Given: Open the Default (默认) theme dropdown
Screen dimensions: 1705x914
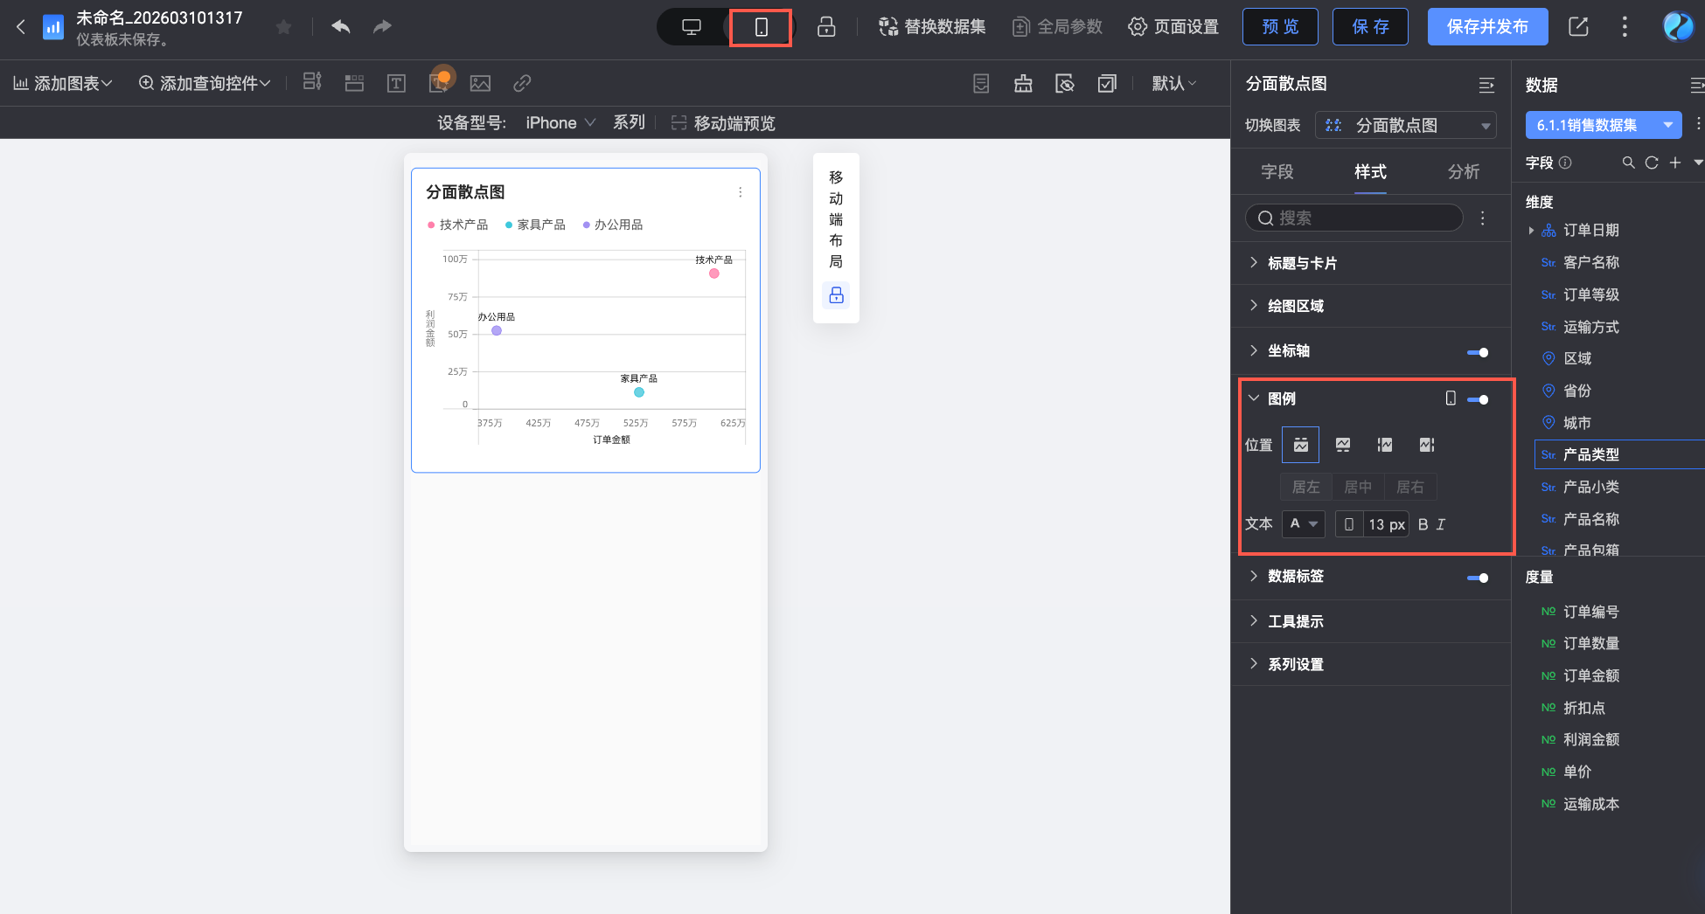Looking at the screenshot, I should pyautogui.click(x=1173, y=83).
